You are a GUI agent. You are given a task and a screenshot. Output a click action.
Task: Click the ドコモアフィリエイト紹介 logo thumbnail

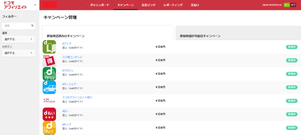[49, 101]
